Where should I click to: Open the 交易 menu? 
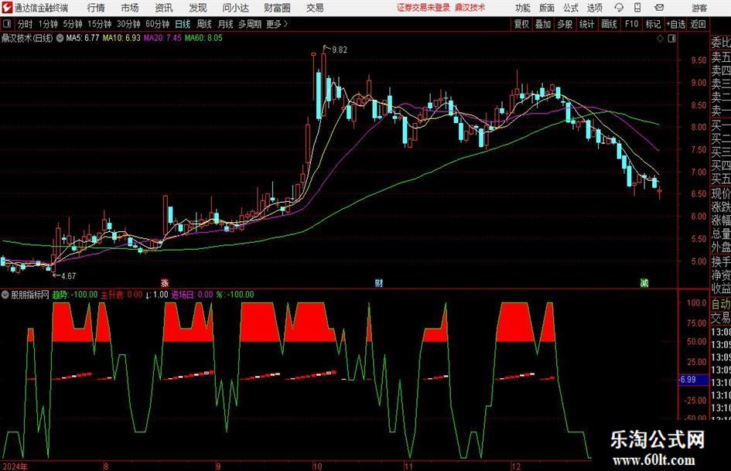coord(315,8)
